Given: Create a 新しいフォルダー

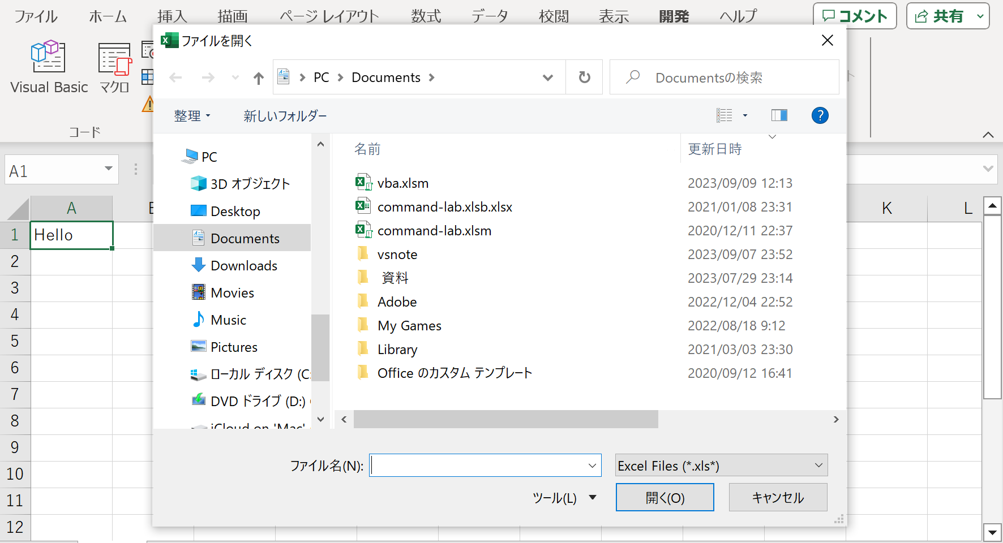Looking at the screenshot, I should tap(285, 115).
